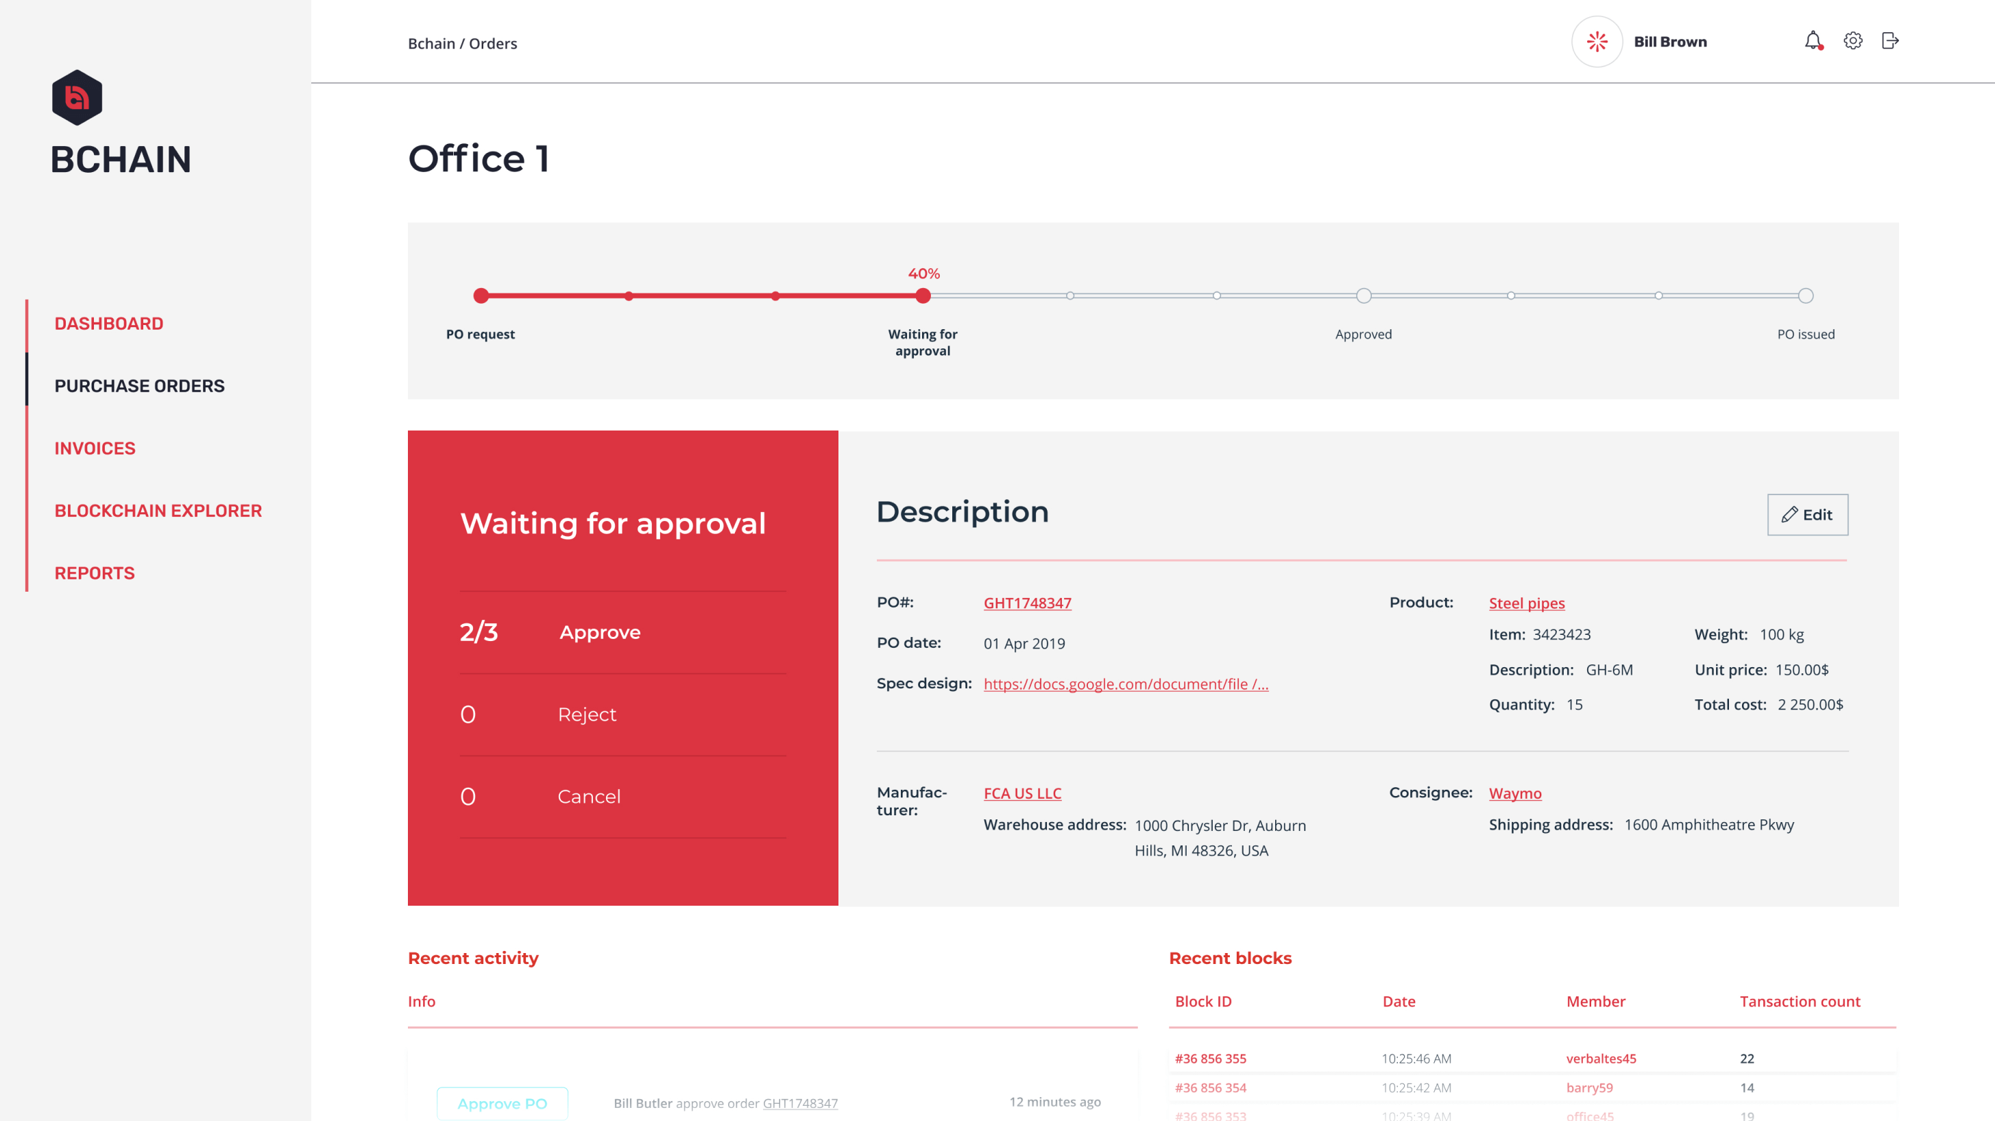Click member verbaltes45 in Recent blocks
Viewport: 1995px width, 1121px height.
pyautogui.click(x=1601, y=1058)
